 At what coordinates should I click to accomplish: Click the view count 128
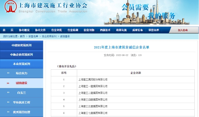pyautogui.click(x=140, y=55)
